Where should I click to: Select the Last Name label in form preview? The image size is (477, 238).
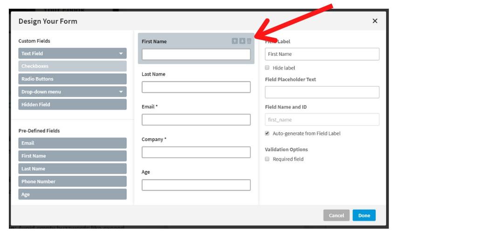154,74
